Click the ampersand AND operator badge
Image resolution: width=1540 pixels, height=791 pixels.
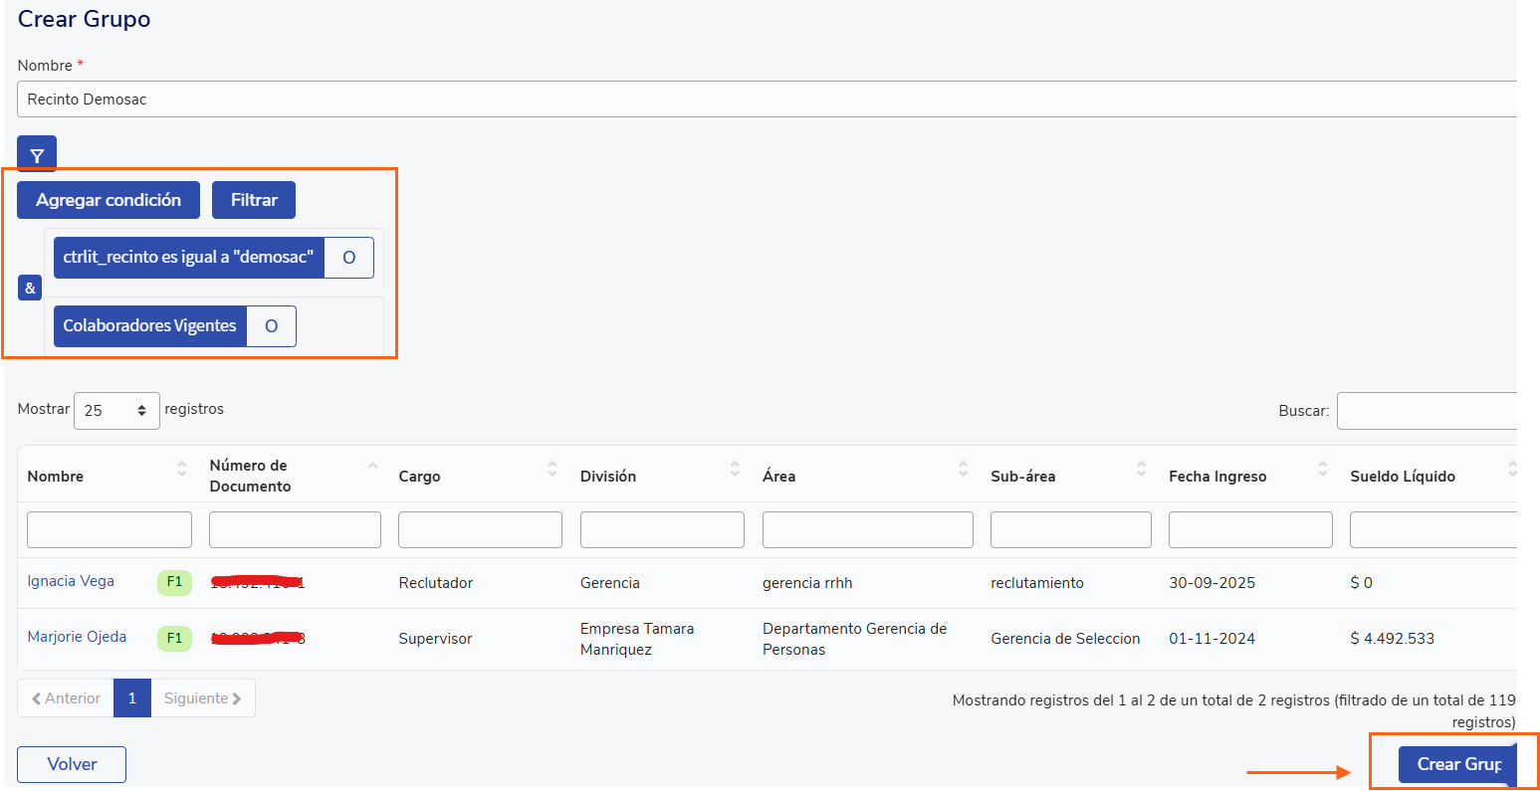pos(30,289)
